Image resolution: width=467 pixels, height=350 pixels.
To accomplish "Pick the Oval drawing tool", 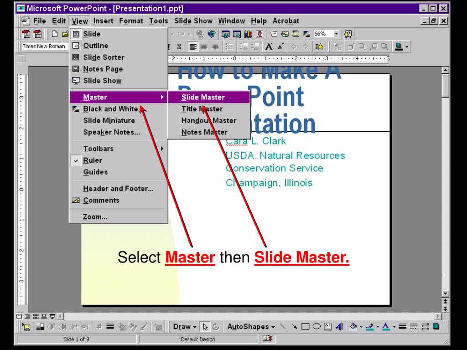I will [x=317, y=327].
